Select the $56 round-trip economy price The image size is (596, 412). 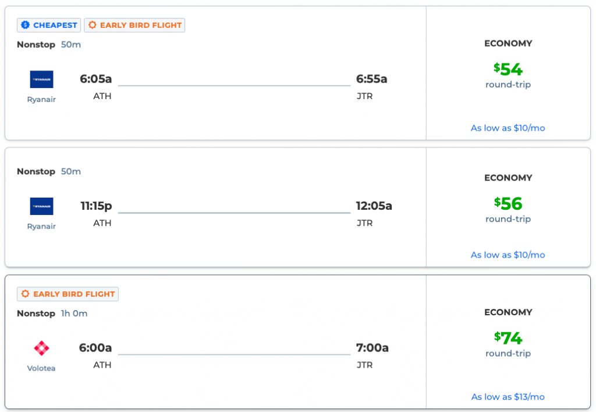(508, 203)
